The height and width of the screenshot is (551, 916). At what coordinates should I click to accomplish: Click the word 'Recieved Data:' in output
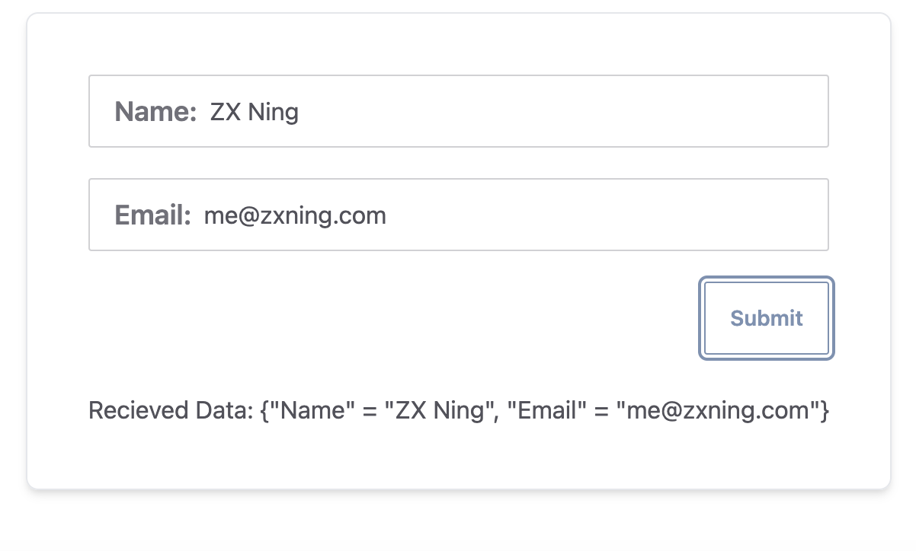pos(171,411)
